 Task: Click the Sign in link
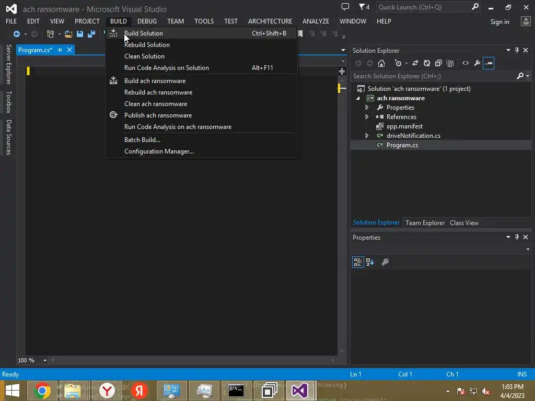point(499,22)
